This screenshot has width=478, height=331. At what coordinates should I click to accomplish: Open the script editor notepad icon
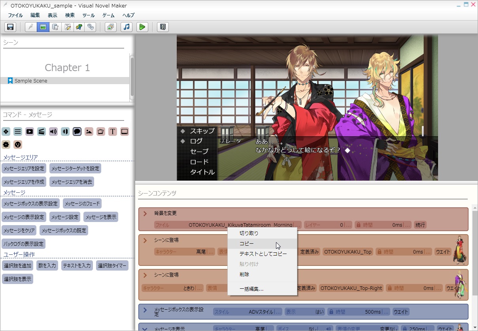[x=68, y=27]
